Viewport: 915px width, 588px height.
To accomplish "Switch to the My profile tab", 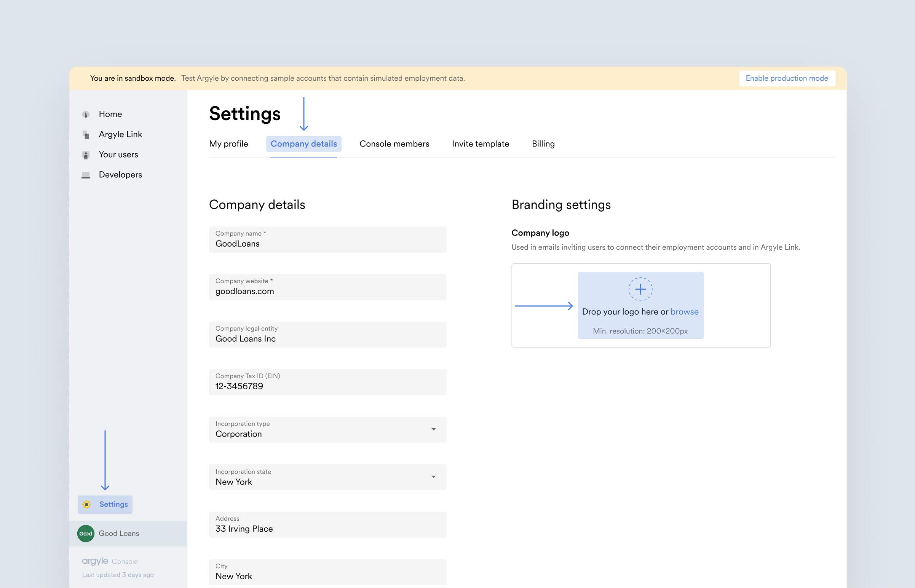I will [228, 143].
